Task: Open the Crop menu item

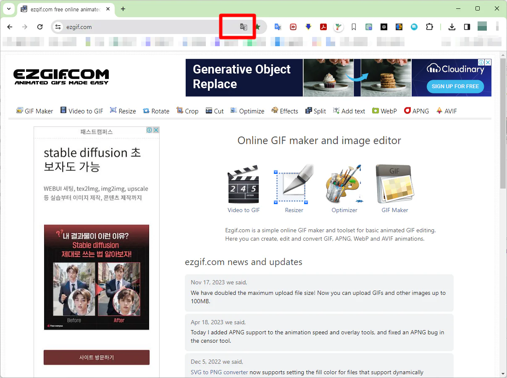Action: pyautogui.click(x=187, y=111)
